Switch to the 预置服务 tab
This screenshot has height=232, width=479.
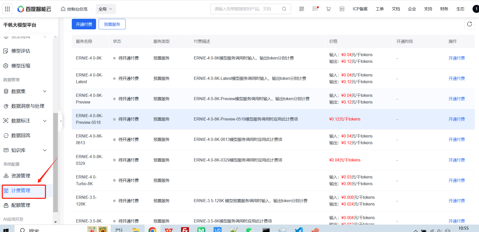[x=112, y=24]
